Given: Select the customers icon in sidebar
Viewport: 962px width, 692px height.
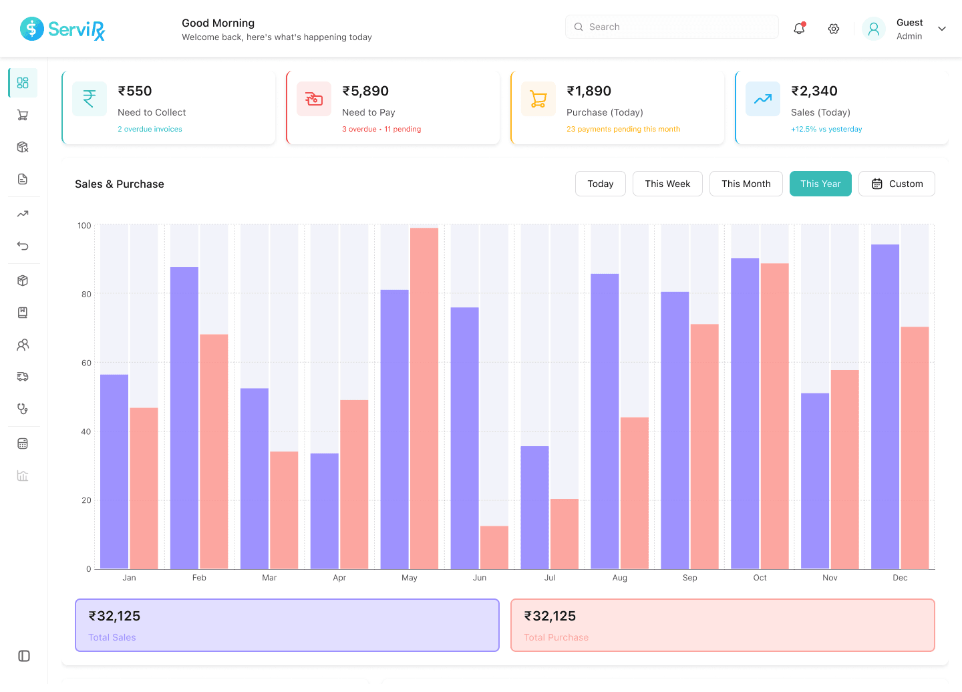Looking at the screenshot, I should pyautogui.click(x=23, y=344).
